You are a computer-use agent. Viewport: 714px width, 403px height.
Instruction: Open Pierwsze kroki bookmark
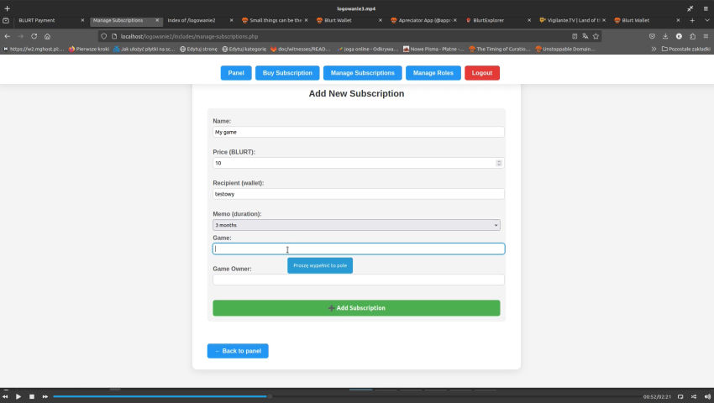(x=89, y=49)
